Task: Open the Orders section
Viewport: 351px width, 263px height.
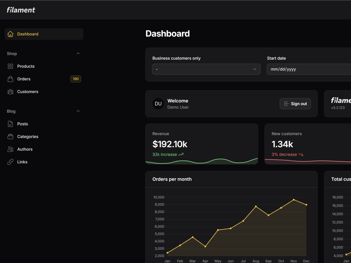Action: click(44, 79)
